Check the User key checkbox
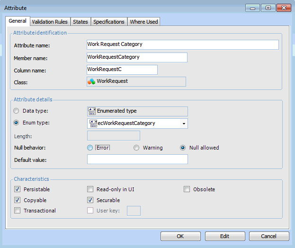 tap(90, 211)
